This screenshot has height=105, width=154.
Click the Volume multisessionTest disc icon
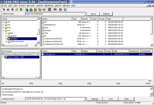3,54
